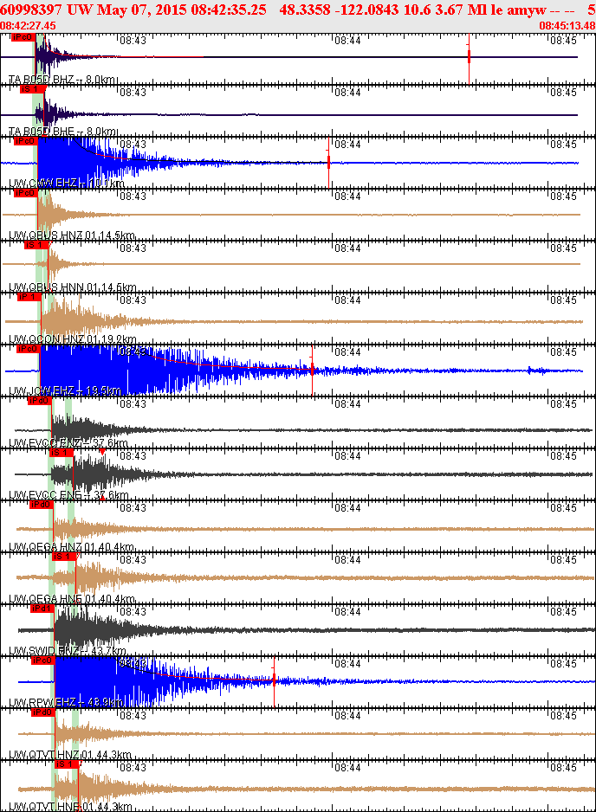
Task: Click the 08:43 time tick on the UW.QEGA.HNZ trace
Action: point(133,507)
